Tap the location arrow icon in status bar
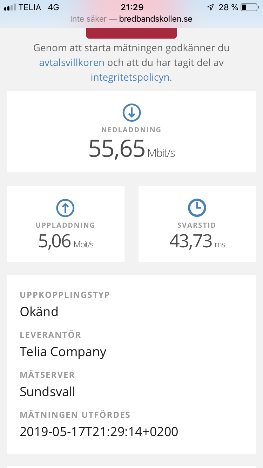 pos(210,7)
